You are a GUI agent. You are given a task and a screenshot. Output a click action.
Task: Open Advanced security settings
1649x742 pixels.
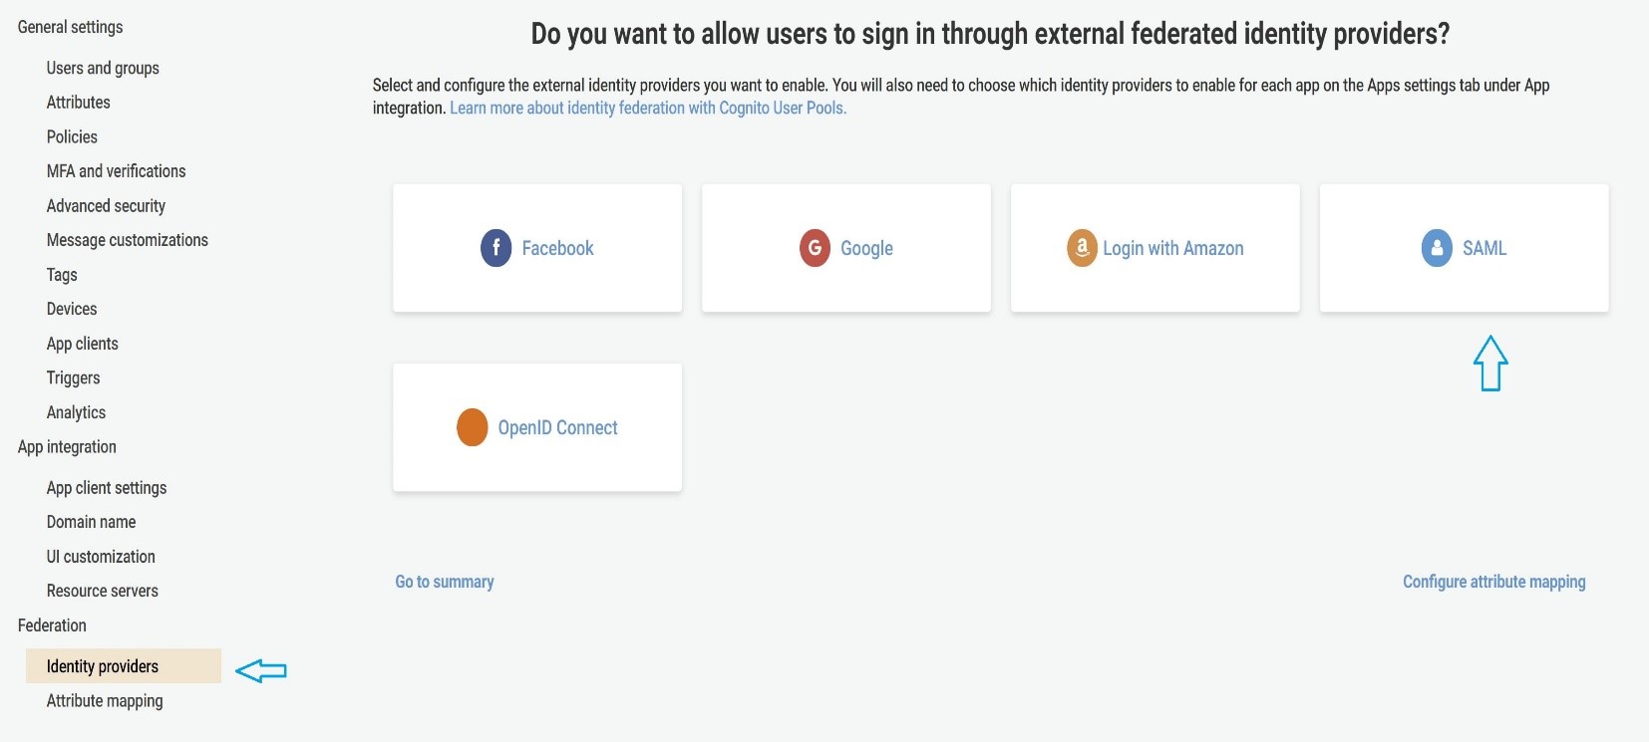pyautogui.click(x=106, y=206)
